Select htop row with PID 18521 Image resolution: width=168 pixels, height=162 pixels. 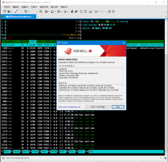pos(29,52)
